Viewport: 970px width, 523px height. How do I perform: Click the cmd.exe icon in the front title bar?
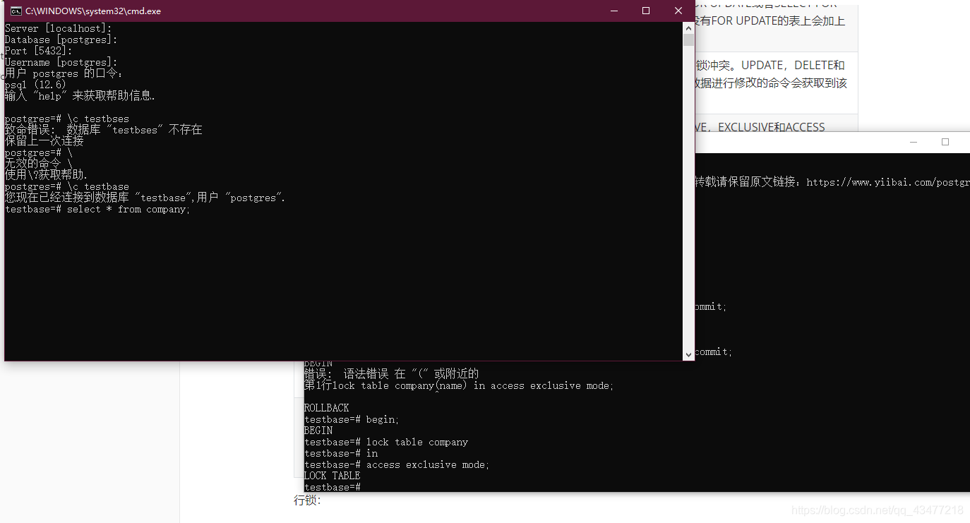tap(16, 11)
